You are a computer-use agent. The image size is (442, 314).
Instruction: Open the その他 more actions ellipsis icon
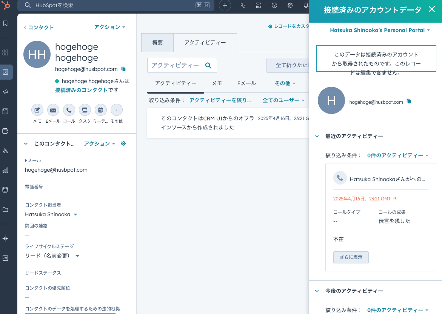pyautogui.click(x=116, y=110)
